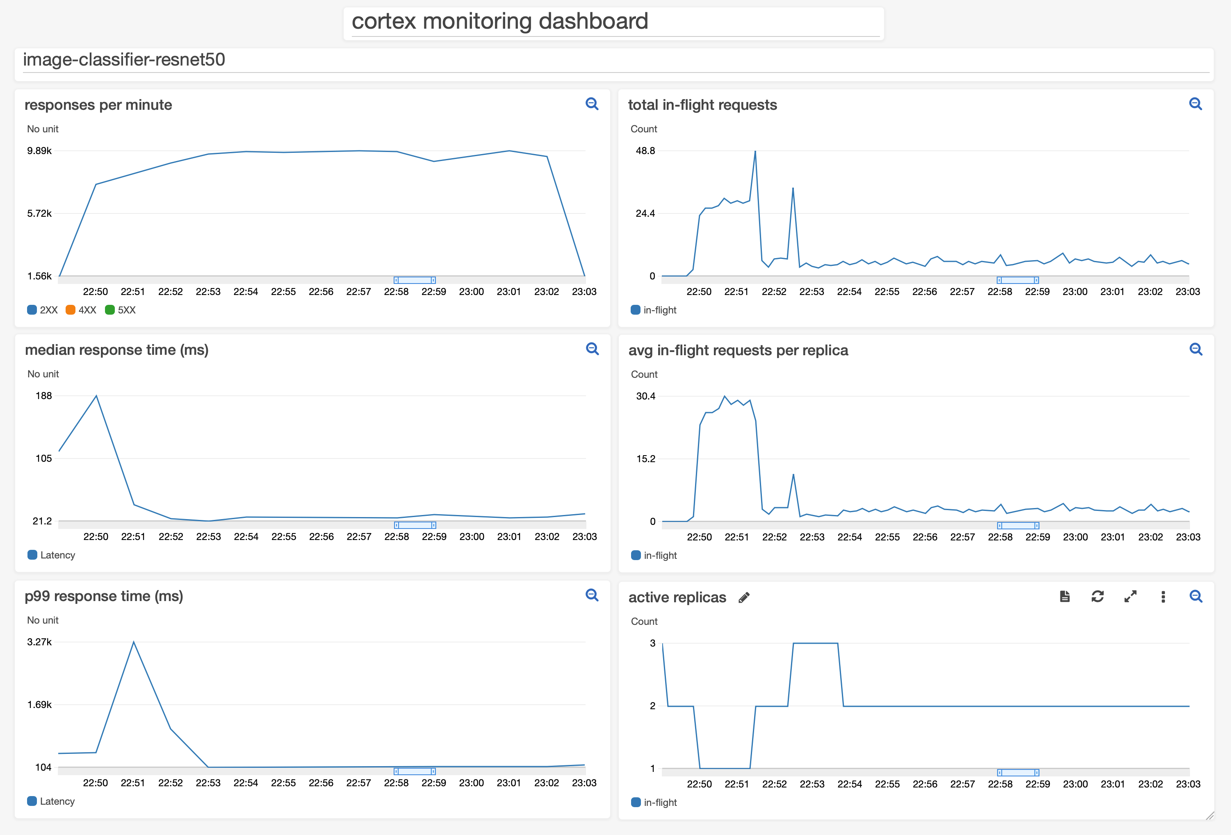Screen dimensions: 1231x835
Task: Click zoom-out magnifier on total in-flight requests
Action: click(1195, 104)
